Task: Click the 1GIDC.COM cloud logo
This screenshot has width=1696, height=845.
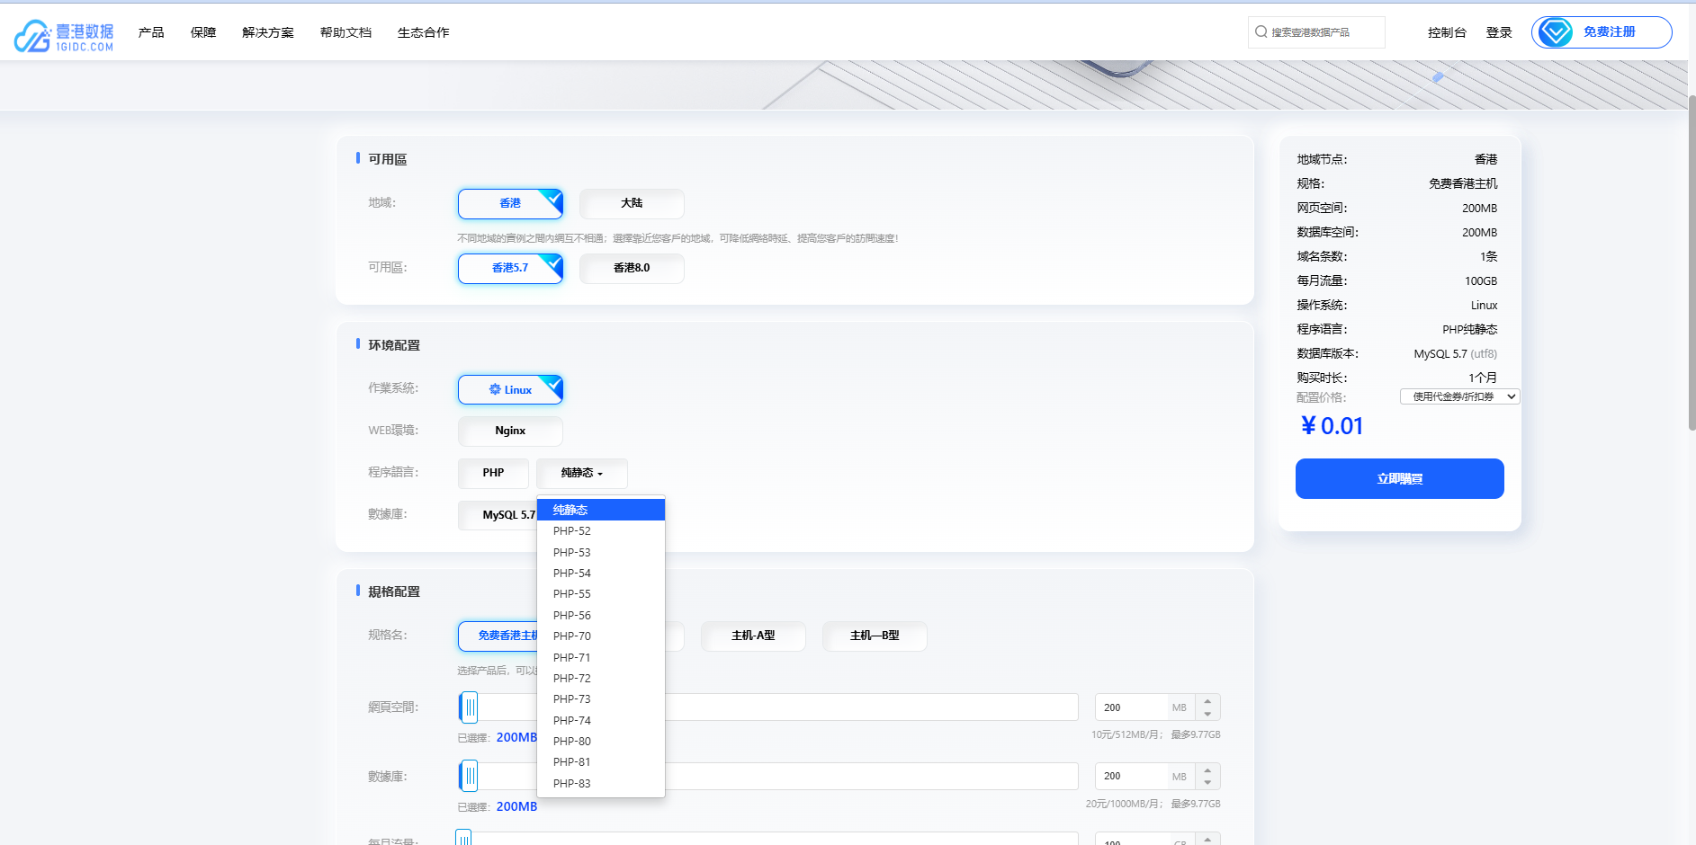Action: pyautogui.click(x=64, y=35)
